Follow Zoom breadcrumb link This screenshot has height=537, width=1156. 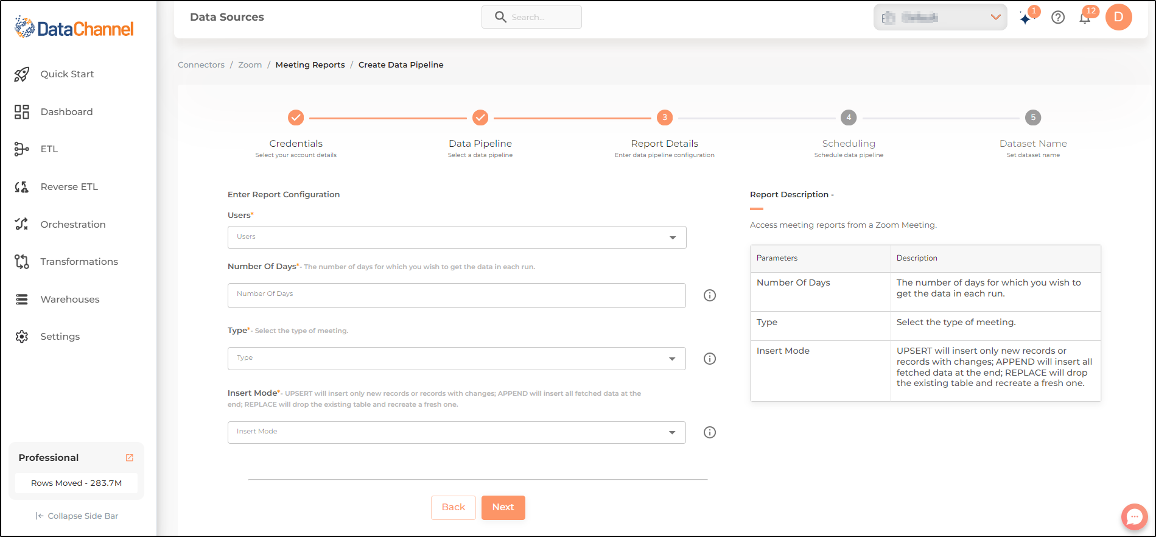[x=250, y=65]
